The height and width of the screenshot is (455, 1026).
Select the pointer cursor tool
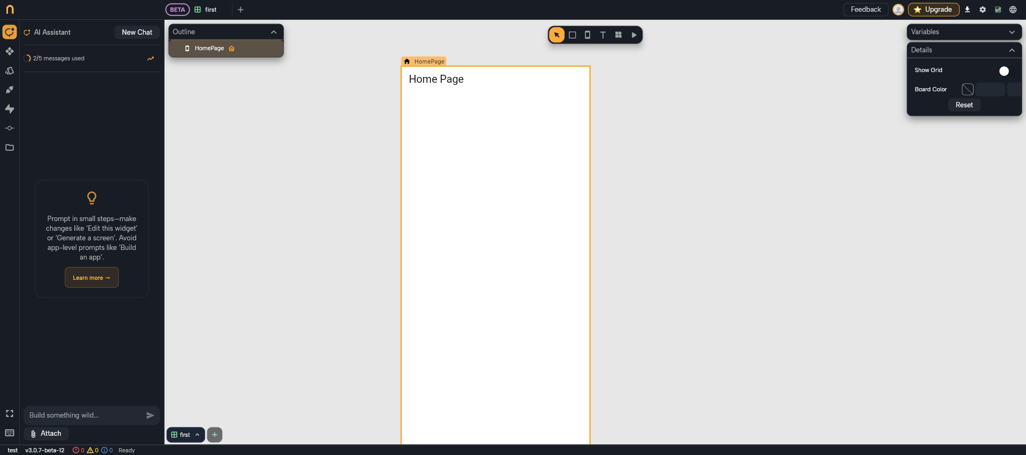point(557,35)
